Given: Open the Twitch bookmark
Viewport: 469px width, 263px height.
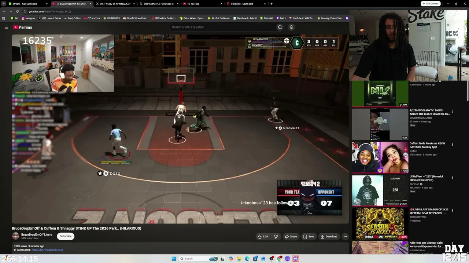Looking at the screenshot, I should [x=281, y=18].
